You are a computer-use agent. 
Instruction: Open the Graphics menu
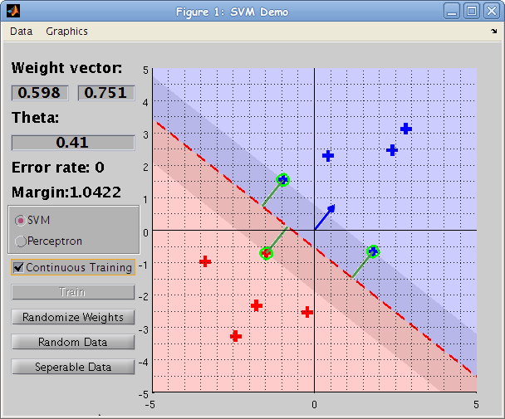[66, 32]
